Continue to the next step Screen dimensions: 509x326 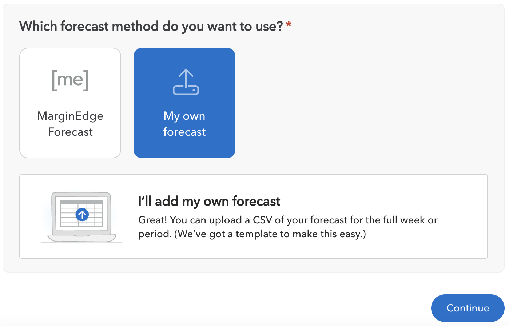coord(468,308)
